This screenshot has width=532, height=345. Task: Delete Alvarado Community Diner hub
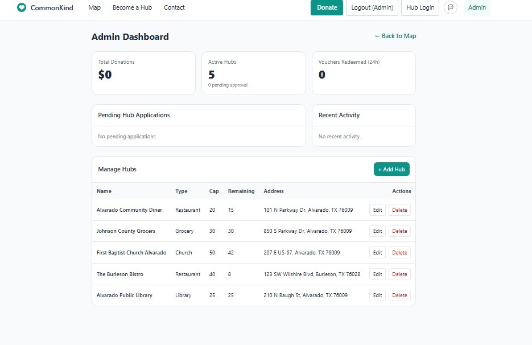[399, 210]
